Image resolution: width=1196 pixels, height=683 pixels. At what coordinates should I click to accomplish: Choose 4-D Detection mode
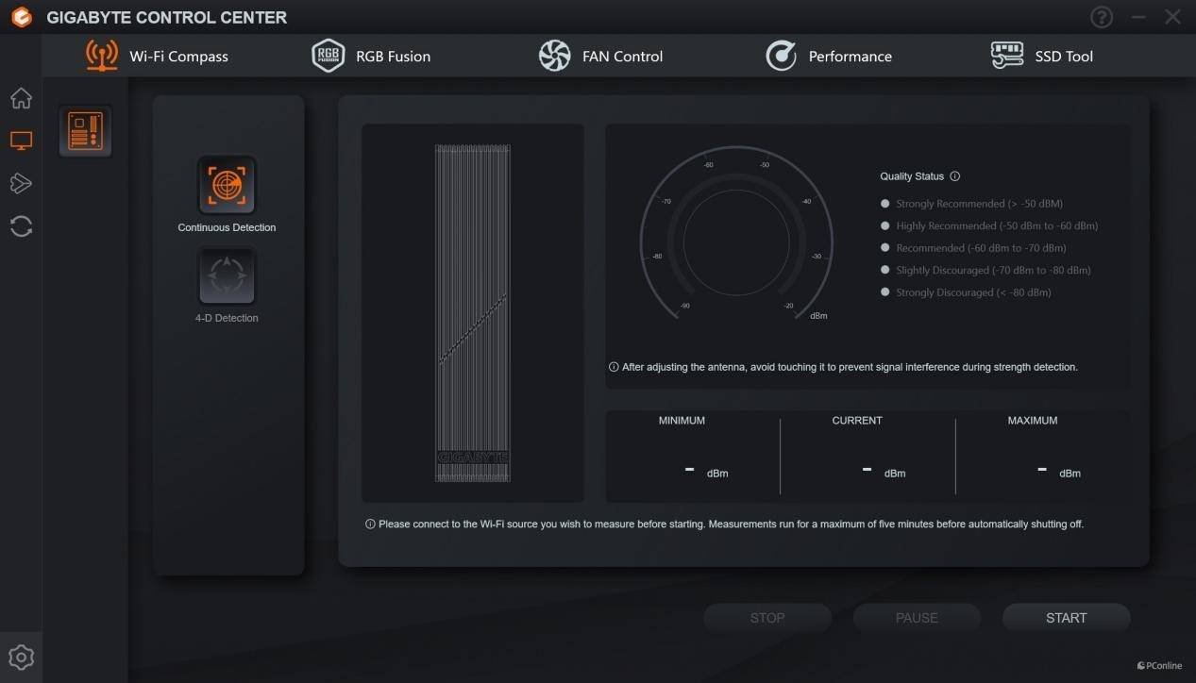[x=227, y=275]
